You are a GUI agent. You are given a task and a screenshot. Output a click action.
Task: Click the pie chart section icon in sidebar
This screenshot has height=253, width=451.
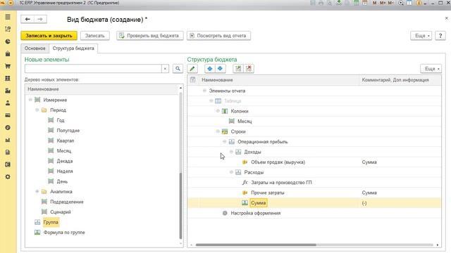click(x=8, y=41)
